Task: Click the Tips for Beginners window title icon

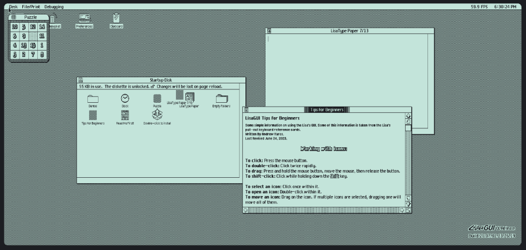Action: pos(247,110)
